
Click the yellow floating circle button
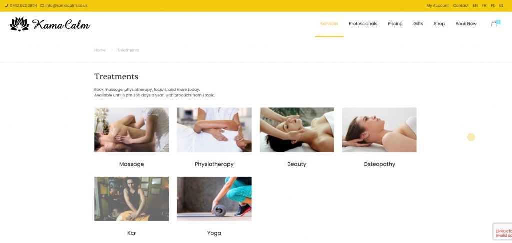471,137
